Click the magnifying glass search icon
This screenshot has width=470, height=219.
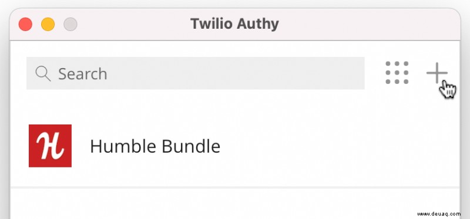(x=43, y=74)
